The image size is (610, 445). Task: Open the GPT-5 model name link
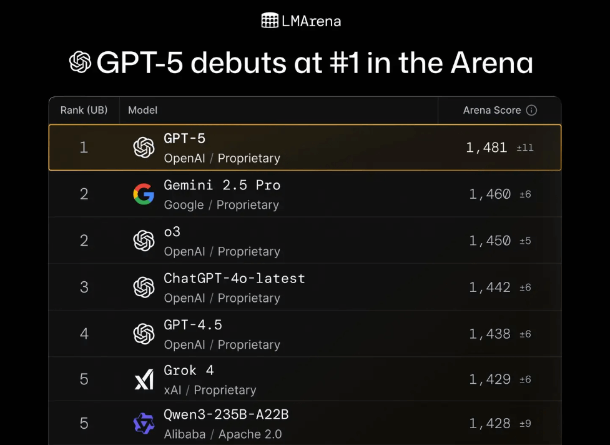[184, 139]
